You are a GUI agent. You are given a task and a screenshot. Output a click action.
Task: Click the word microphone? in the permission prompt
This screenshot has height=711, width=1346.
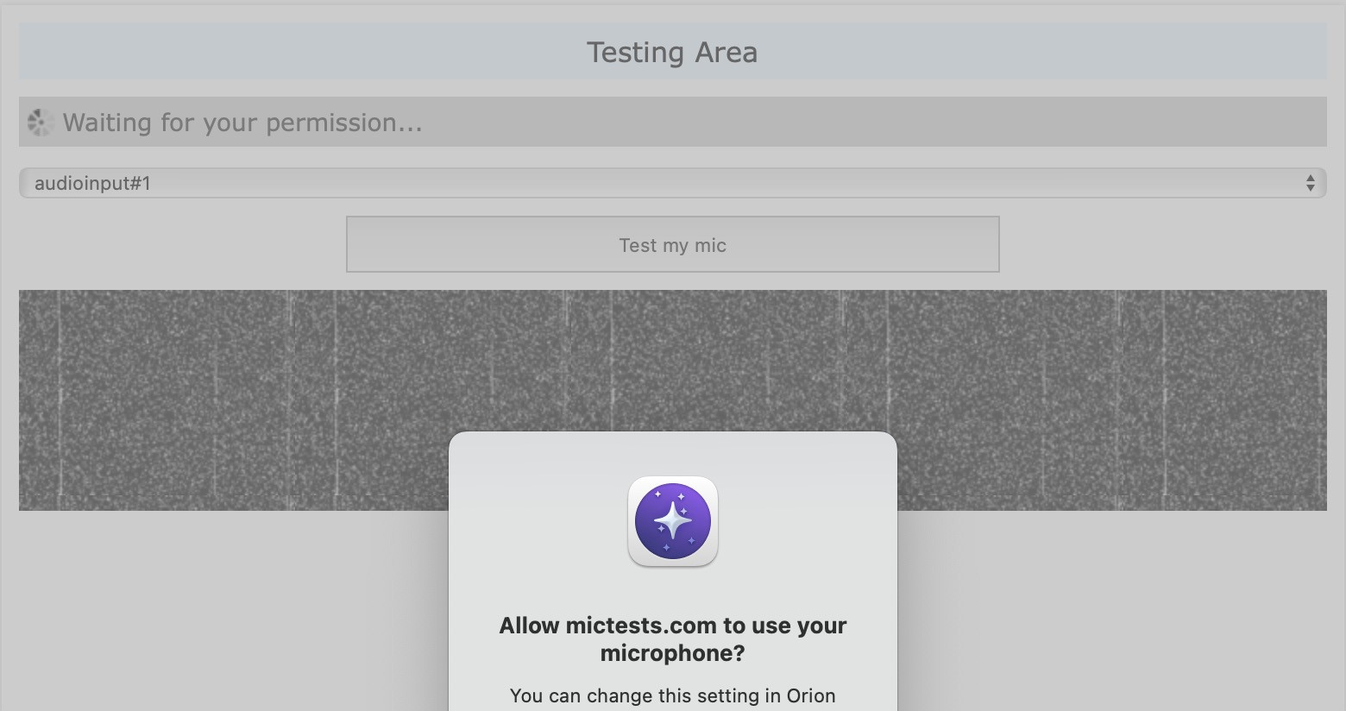click(672, 653)
